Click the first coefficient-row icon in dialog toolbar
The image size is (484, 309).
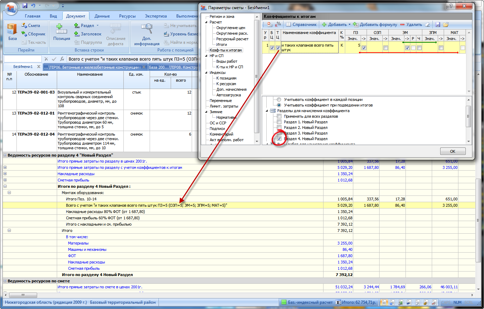tap(269, 25)
